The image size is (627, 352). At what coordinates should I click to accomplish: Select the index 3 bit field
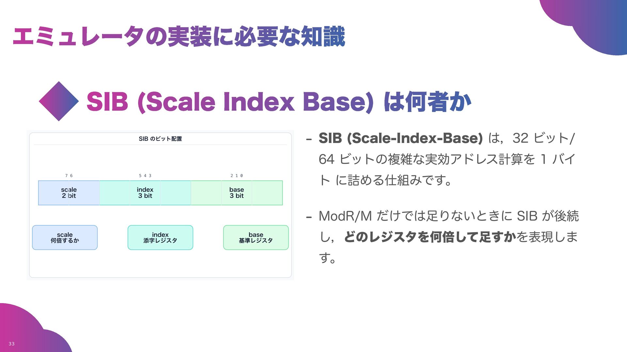coord(145,193)
